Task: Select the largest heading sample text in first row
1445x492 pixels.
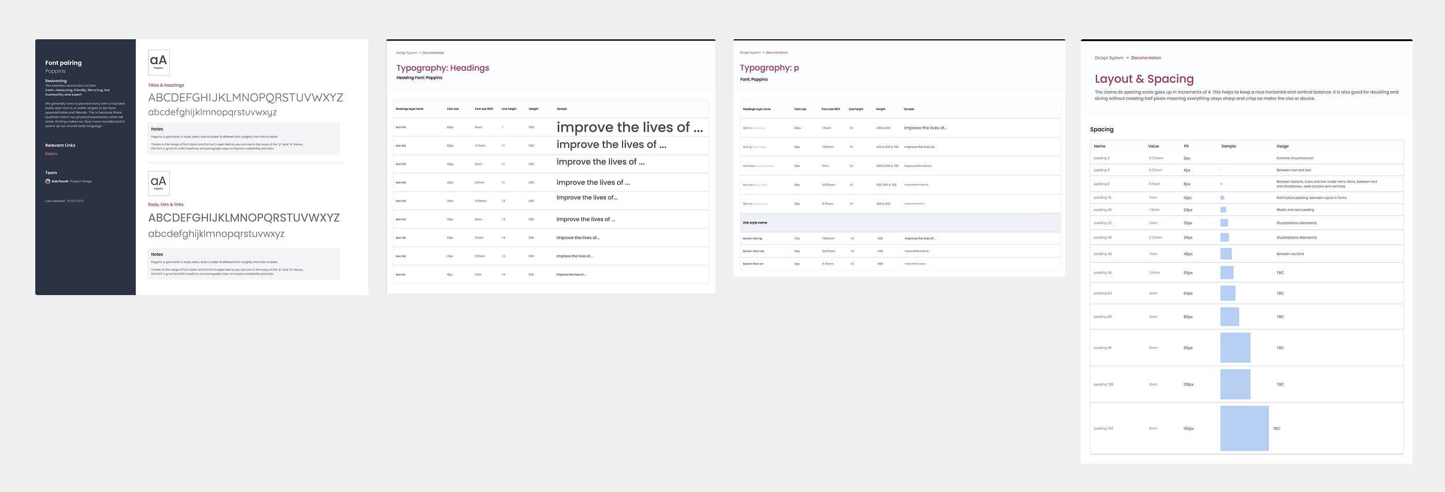Action: (629, 128)
